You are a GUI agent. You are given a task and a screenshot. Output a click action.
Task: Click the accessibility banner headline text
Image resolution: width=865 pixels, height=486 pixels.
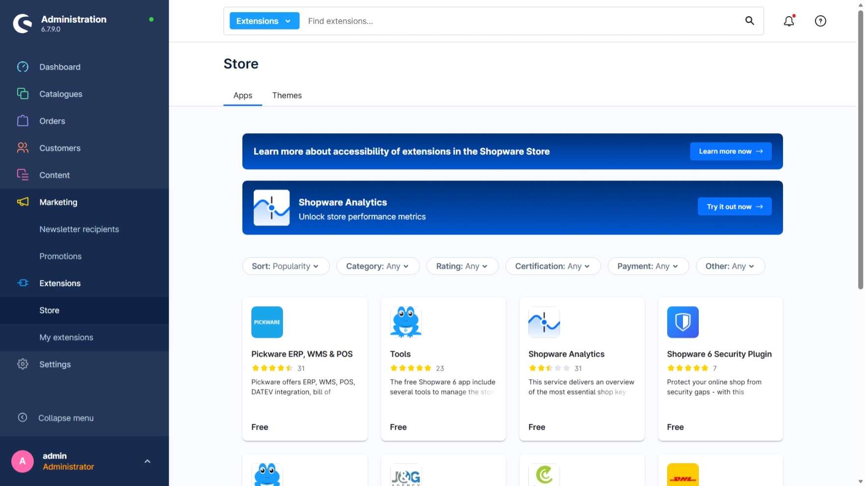[401, 152]
